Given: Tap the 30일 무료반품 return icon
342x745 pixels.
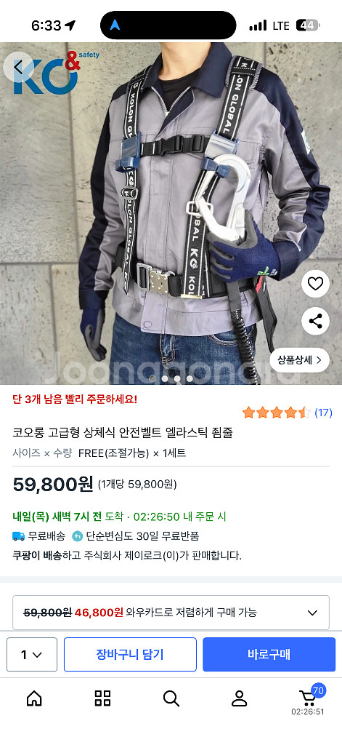Looking at the screenshot, I should pos(77,536).
